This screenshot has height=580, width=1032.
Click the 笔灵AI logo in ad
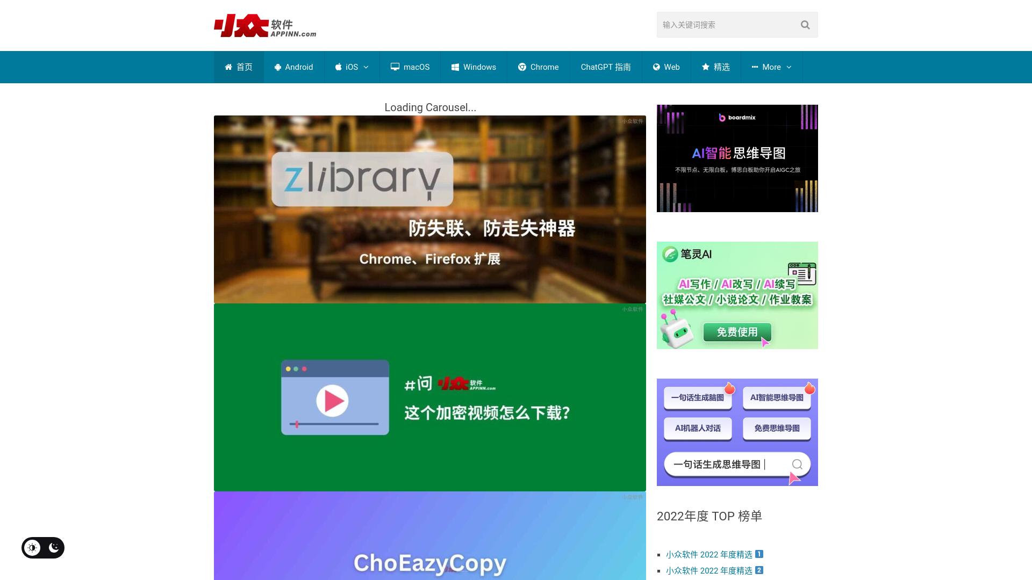pos(687,254)
